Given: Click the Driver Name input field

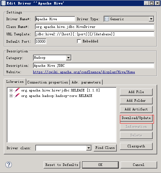Looking at the screenshot, I should [55, 19].
